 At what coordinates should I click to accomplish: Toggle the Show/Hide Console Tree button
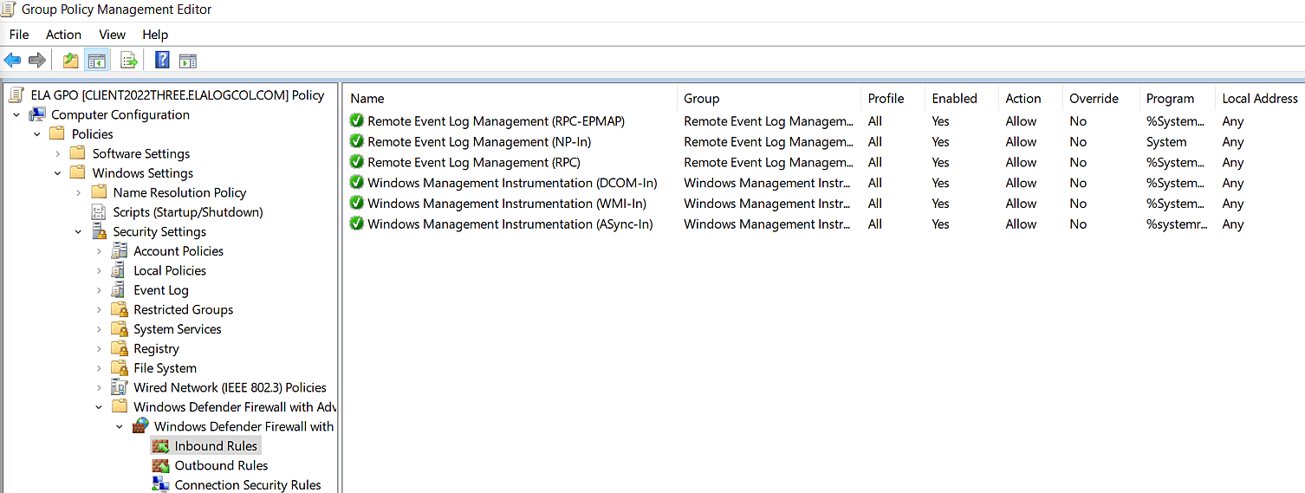pyautogui.click(x=96, y=60)
